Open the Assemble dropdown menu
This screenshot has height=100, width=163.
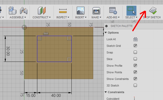[18, 17]
